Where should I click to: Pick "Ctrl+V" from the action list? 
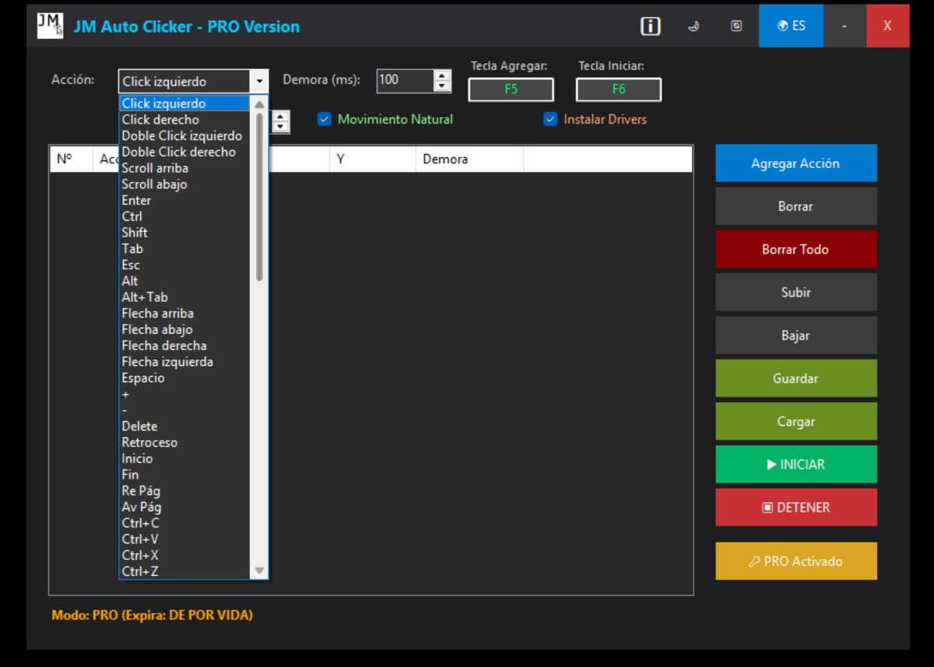click(x=140, y=539)
